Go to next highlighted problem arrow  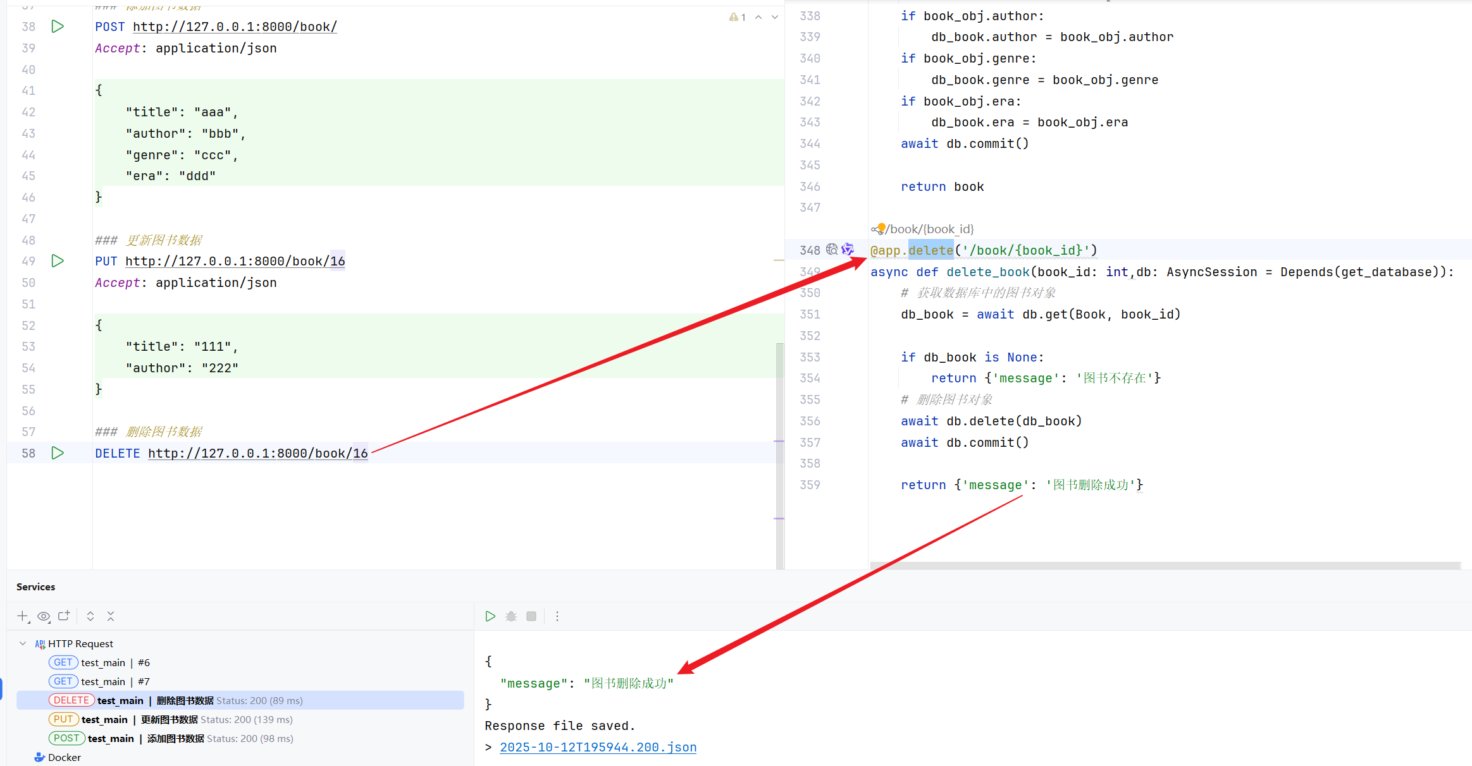click(775, 17)
